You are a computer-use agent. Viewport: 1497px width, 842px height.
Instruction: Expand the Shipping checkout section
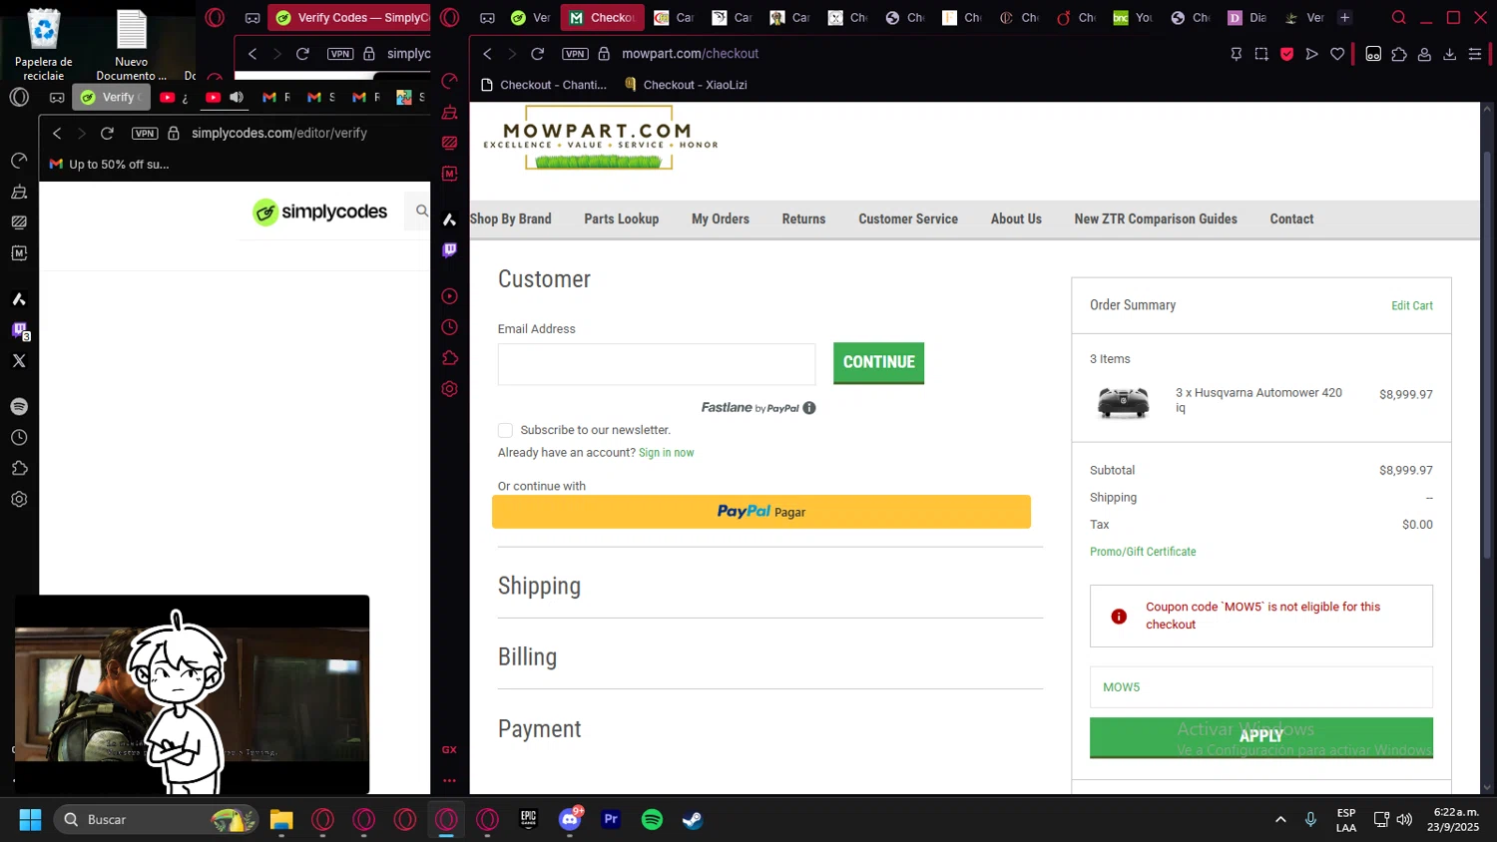[x=539, y=586]
